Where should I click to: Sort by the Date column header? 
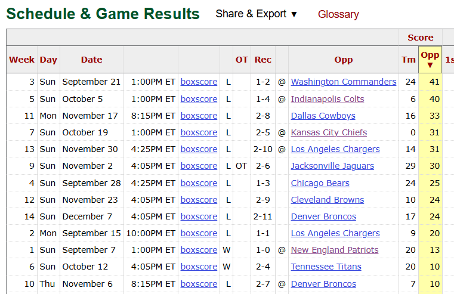[x=91, y=60]
